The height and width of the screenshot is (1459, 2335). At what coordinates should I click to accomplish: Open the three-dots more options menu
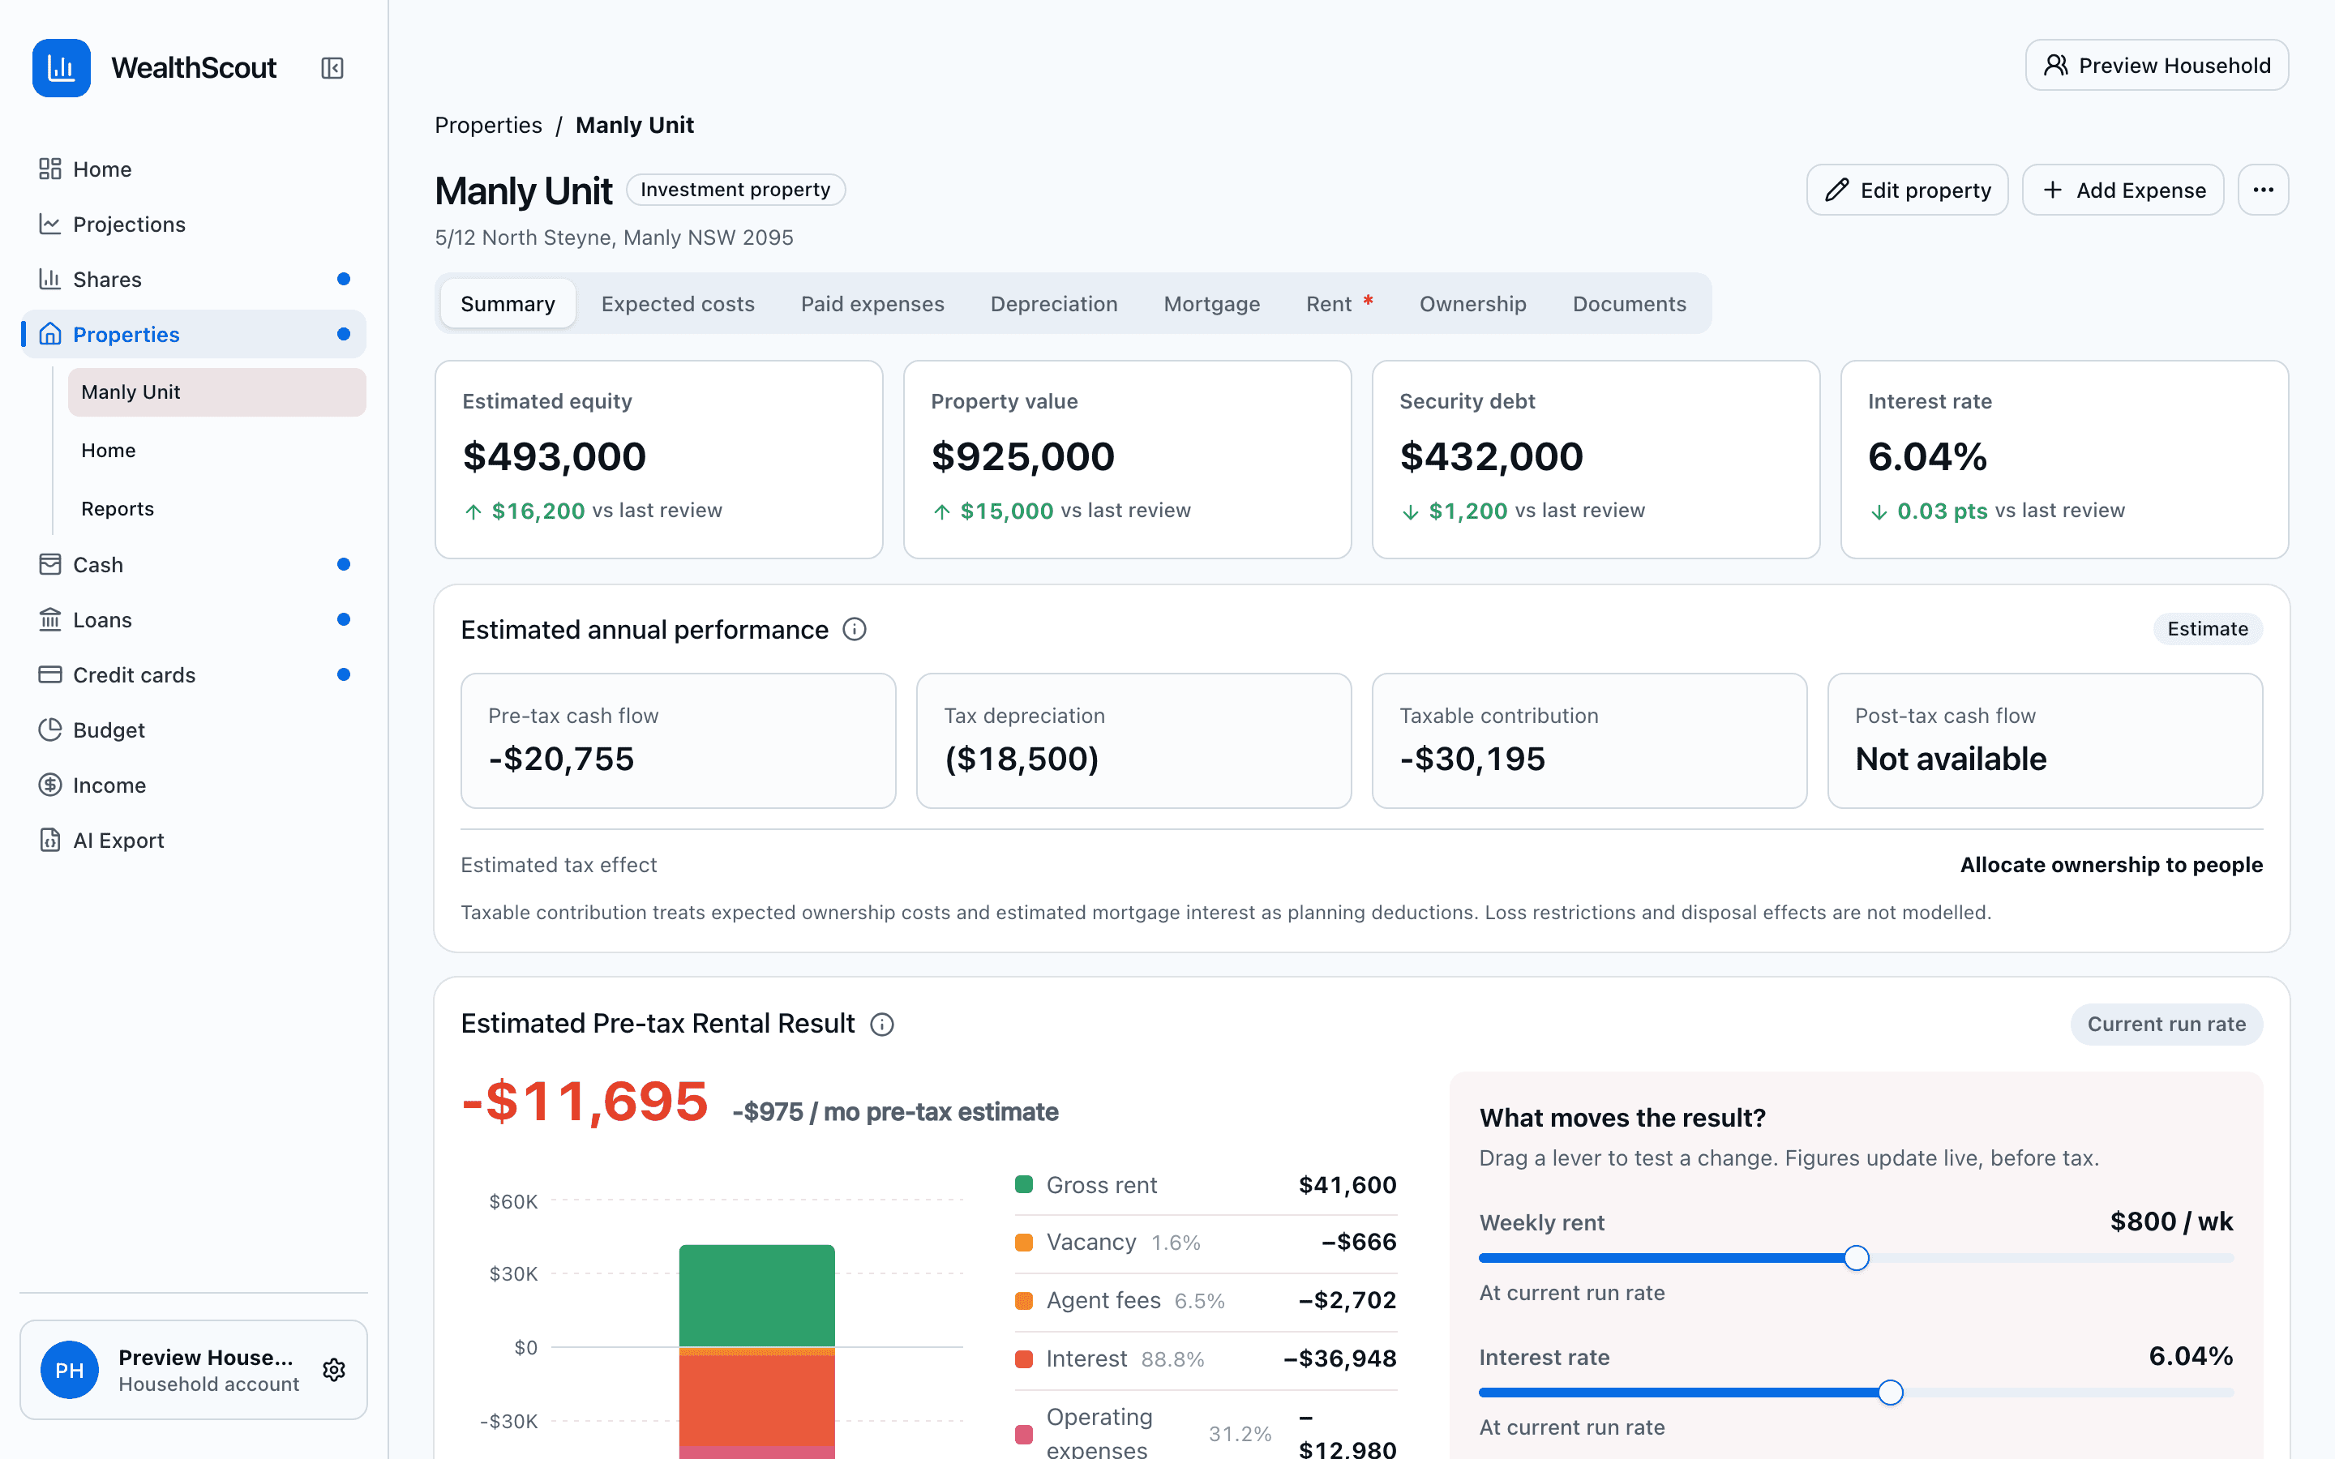coord(2263,190)
